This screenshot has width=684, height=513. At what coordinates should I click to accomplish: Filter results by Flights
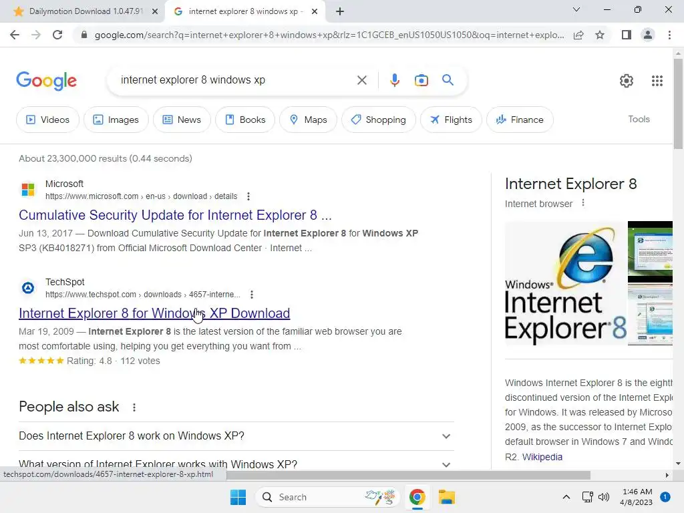click(x=451, y=120)
